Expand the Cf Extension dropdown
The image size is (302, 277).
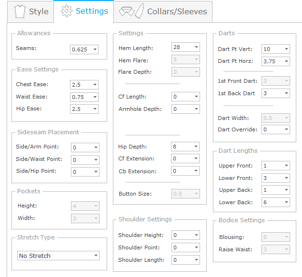pos(196,159)
